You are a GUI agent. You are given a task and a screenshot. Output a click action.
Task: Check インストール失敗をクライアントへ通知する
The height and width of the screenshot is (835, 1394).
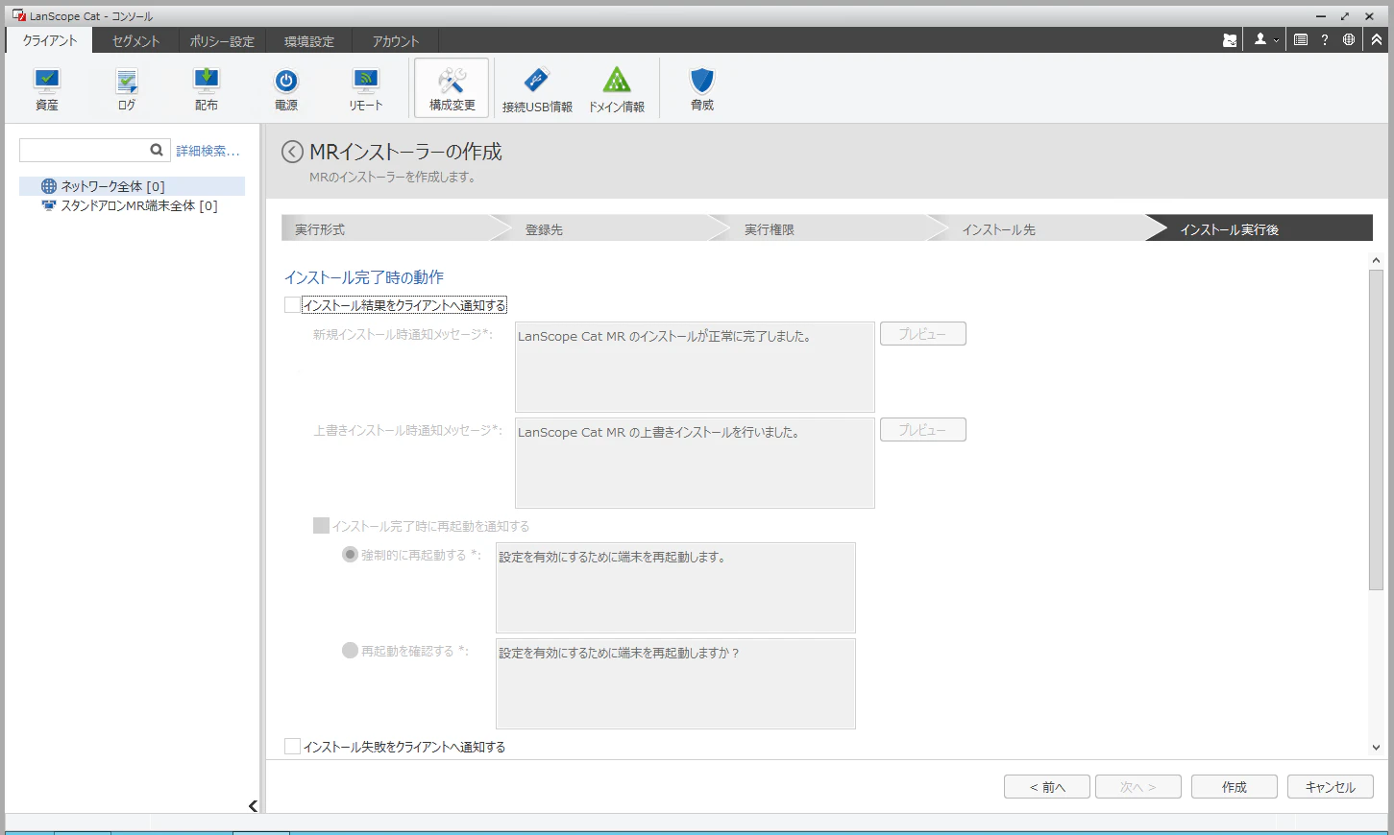click(292, 747)
